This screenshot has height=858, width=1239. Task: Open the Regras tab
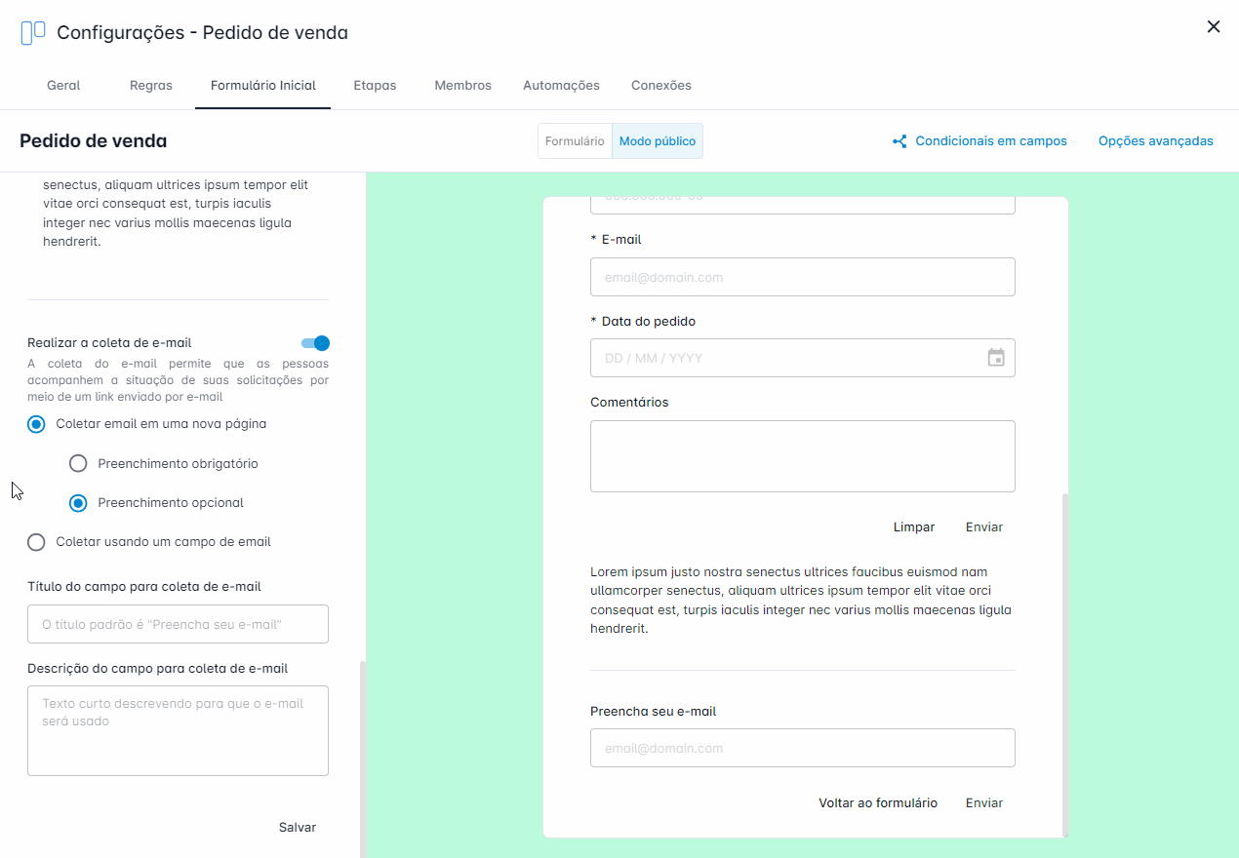(x=151, y=86)
